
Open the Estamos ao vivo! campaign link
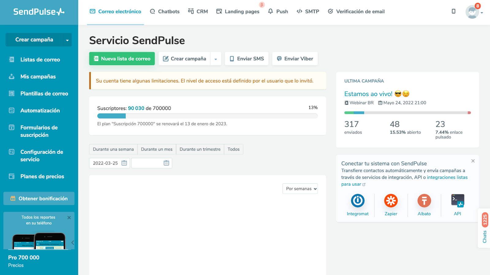click(377, 94)
